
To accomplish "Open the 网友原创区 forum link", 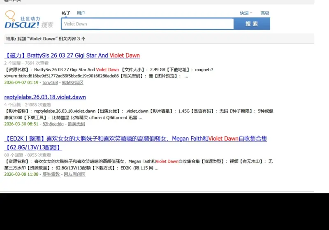I will coord(74,174).
